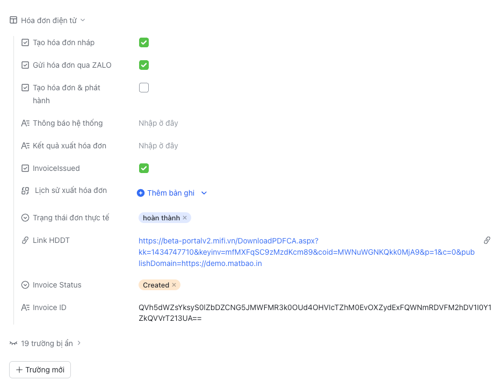Toggle the Gửi hóa đơn qua ZALO checkbox
This screenshot has height=388, width=500.
(x=144, y=65)
